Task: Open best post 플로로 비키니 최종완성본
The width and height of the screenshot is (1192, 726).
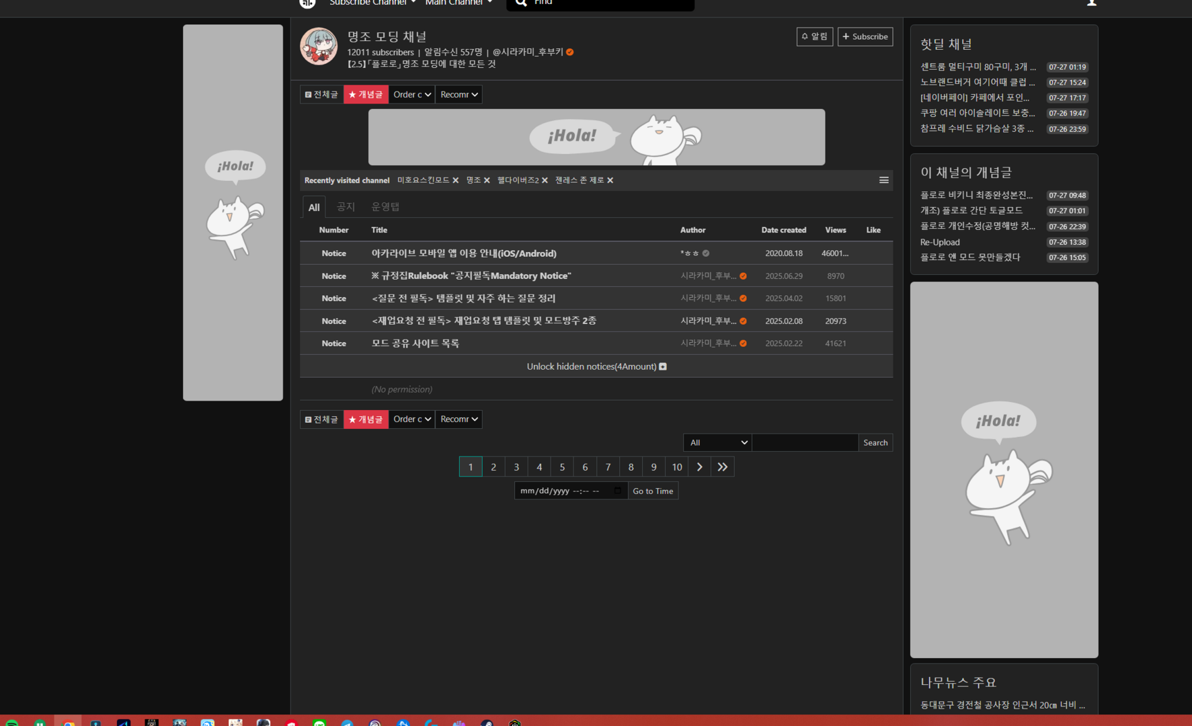Action: tap(976, 195)
